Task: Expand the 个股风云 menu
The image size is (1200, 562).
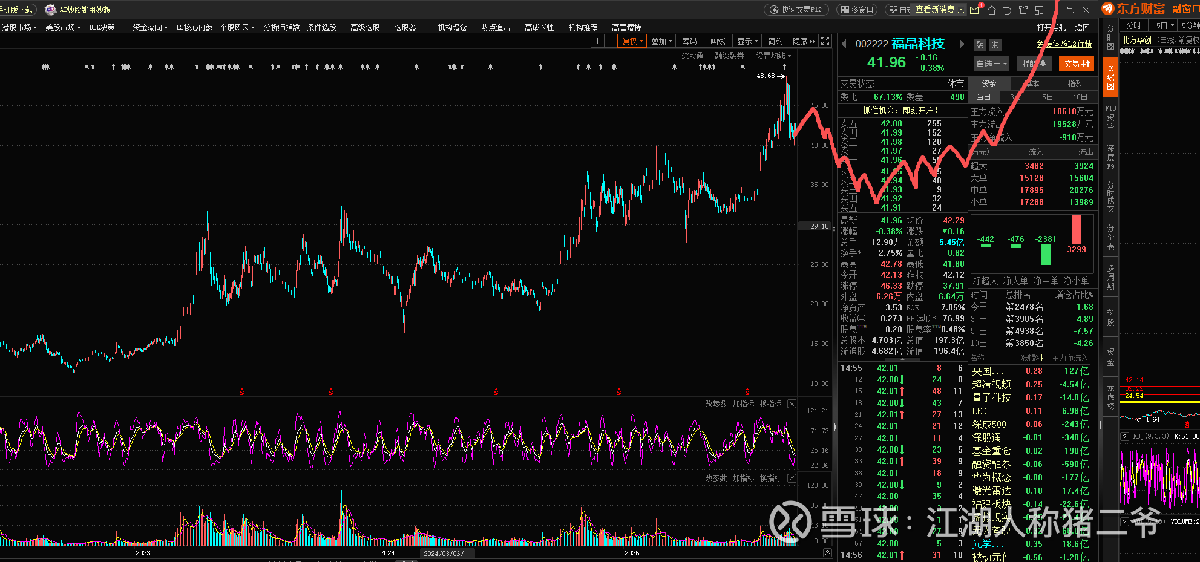Action: [238, 27]
